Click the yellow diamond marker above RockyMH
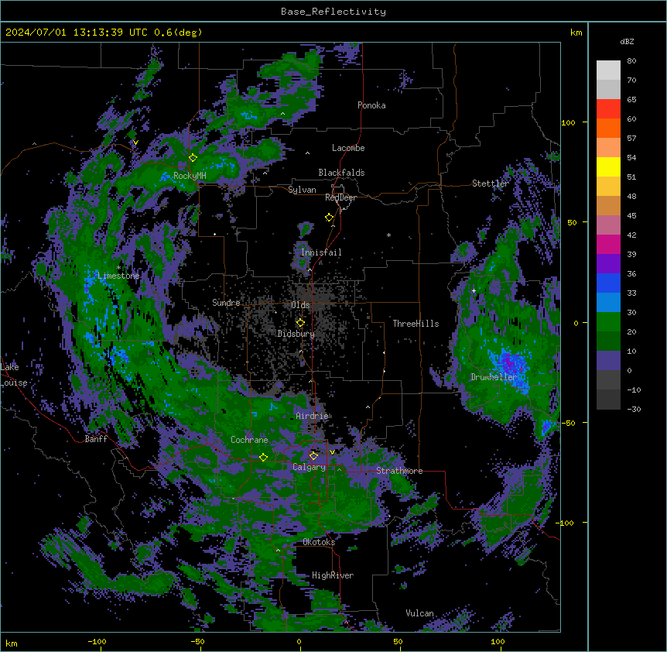 (x=193, y=158)
